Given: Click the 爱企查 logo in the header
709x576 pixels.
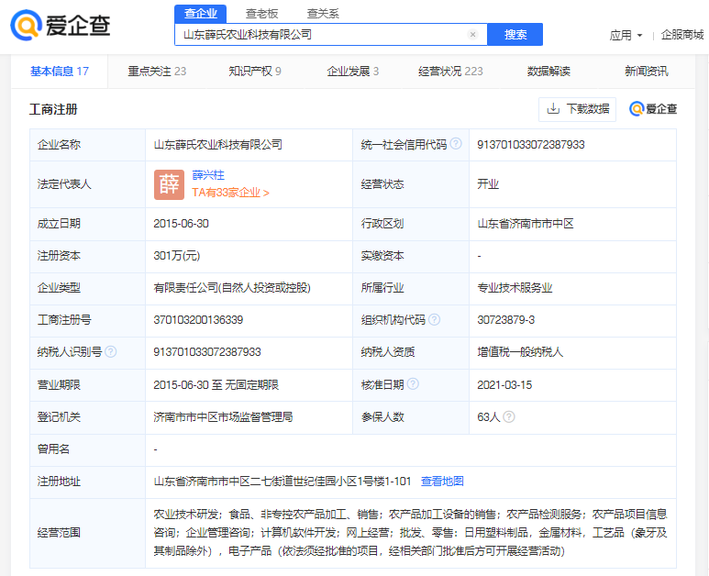Looking at the screenshot, I should tap(61, 26).
